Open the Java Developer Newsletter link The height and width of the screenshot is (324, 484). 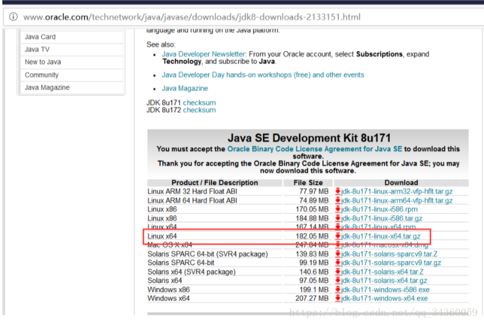(x=204, y=54)
